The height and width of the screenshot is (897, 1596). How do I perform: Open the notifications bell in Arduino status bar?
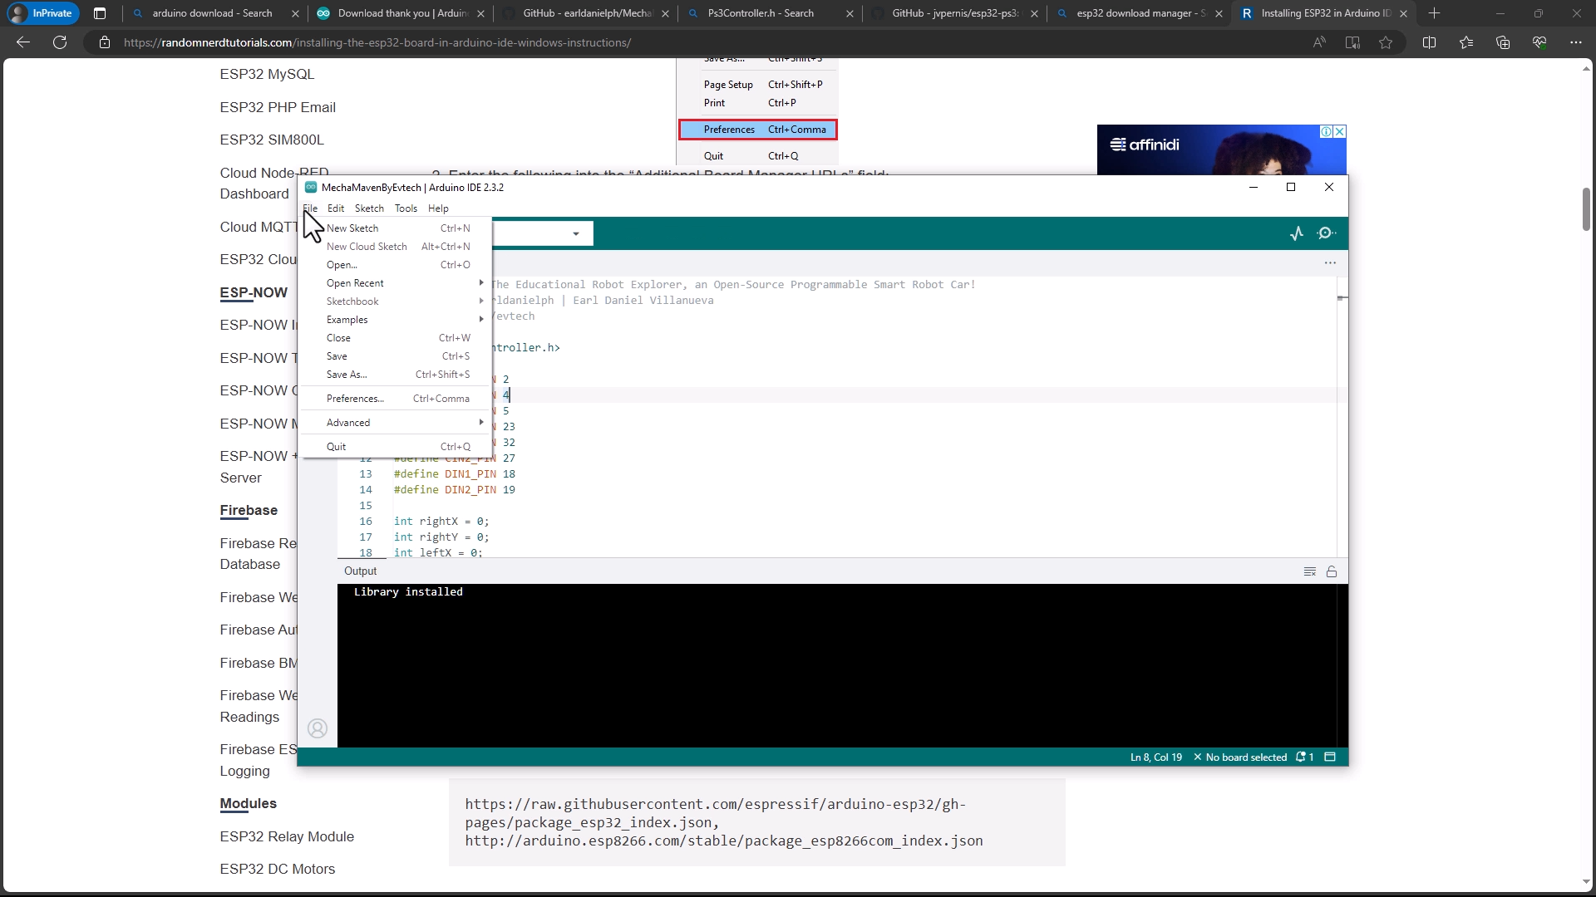(x=1304, y=757)
